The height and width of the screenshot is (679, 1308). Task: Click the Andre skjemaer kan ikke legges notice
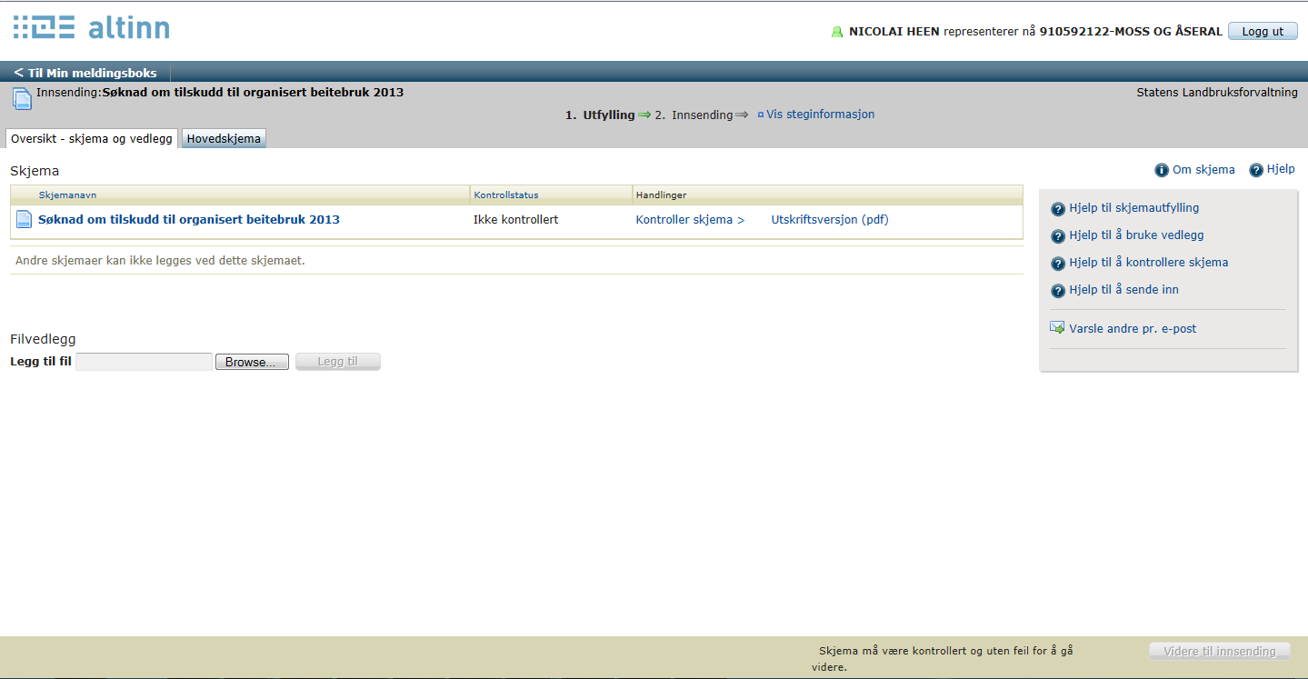click(x=160, y=260)
